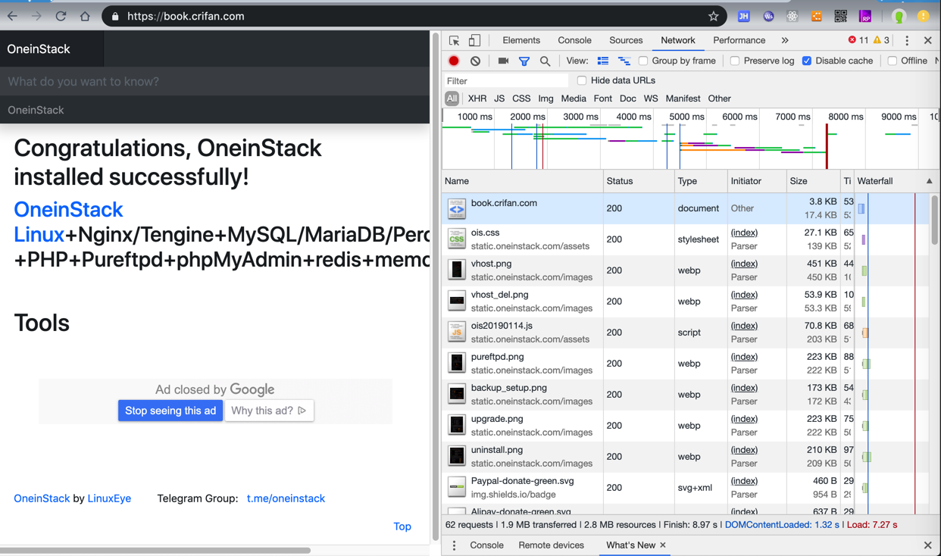Reload the page with the refresh icon
This screenshot has height=556, width=941.
point(61,16)
